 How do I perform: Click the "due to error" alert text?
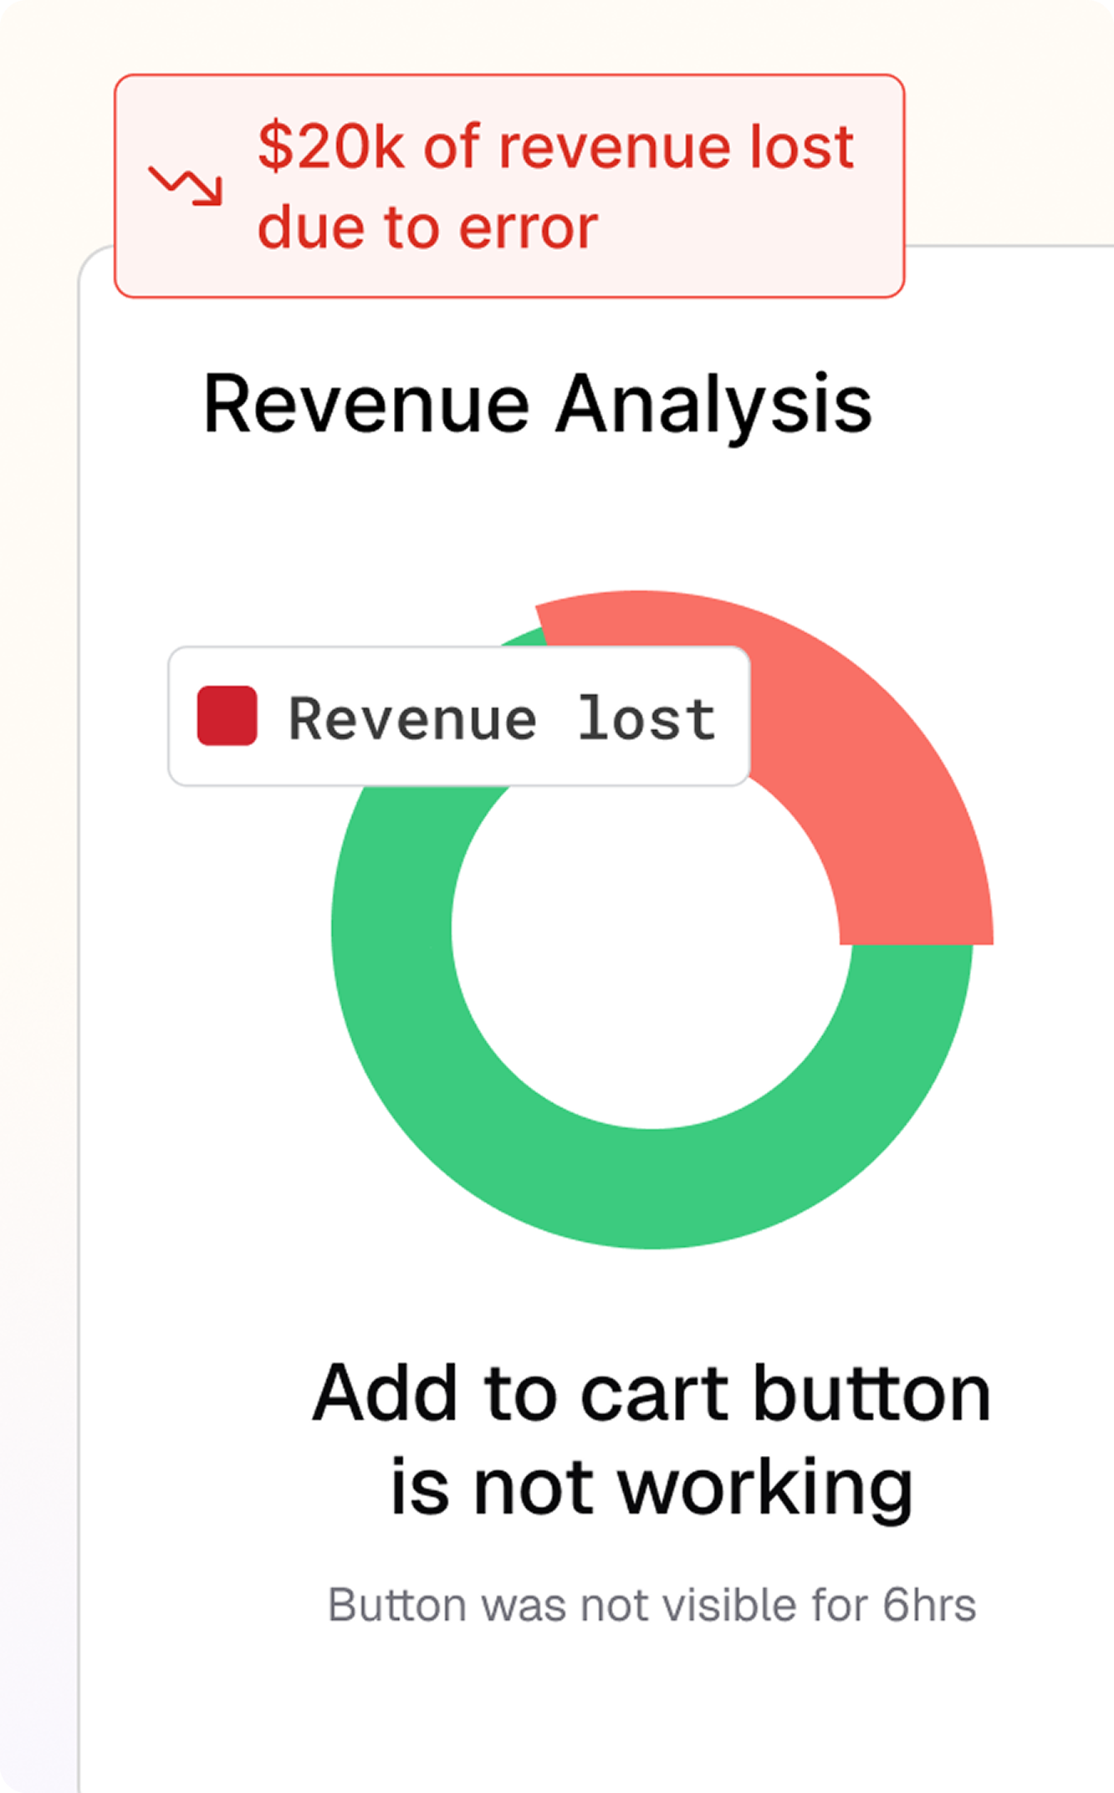[x=427, y=227]
